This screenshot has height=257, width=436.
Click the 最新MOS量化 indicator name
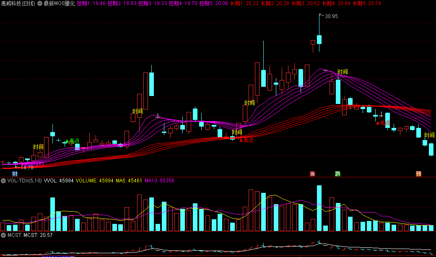point(59,4)
